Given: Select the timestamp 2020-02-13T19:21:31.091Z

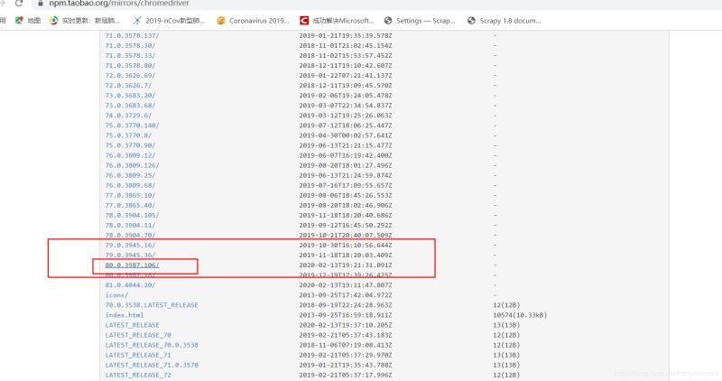Looking at the screenshot, I should (x=346, y=265).
